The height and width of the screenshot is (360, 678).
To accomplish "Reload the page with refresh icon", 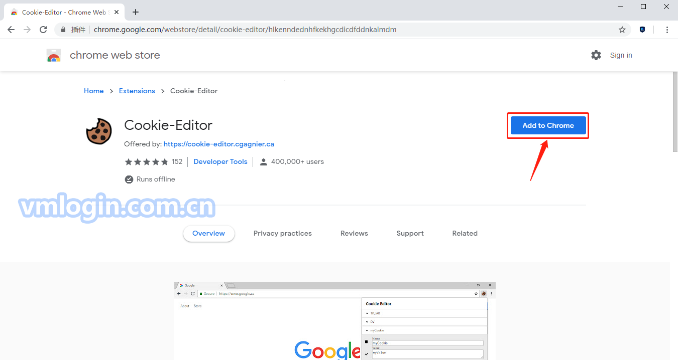I will [43, 30].
